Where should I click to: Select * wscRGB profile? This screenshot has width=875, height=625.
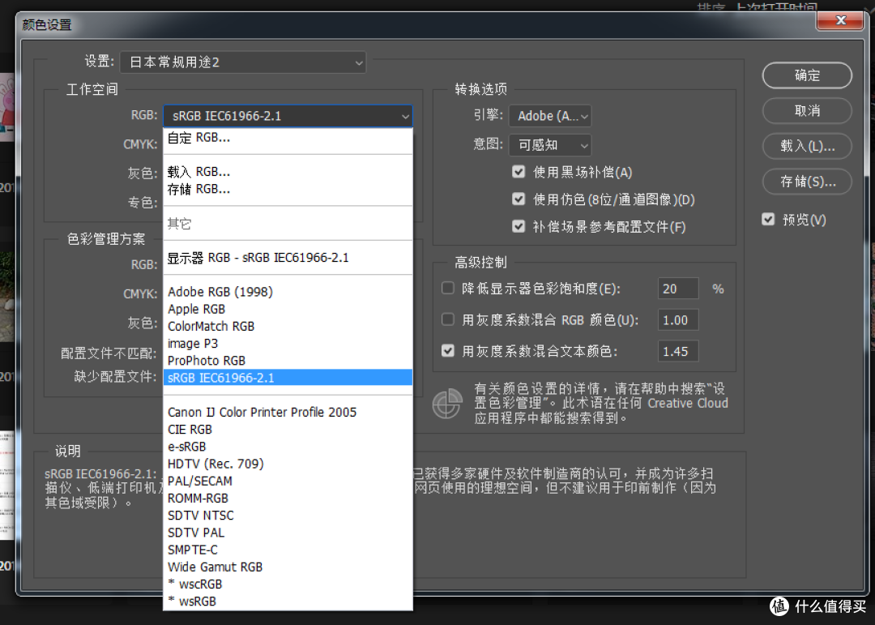[288, 584]
